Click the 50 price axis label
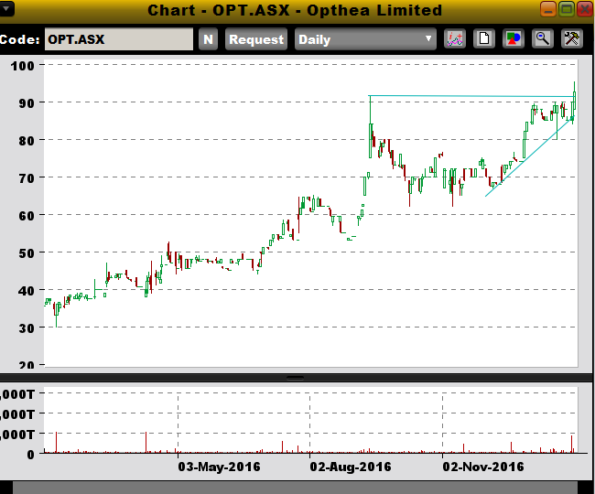This screenshot has height=494, width=595. pyautogui.click(x=27, y=253)
